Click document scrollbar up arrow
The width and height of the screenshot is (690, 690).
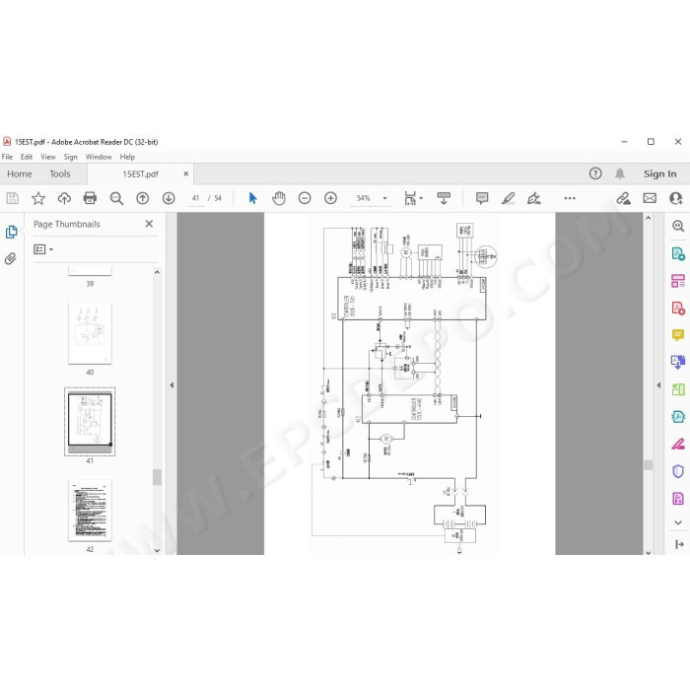point(648,218)
